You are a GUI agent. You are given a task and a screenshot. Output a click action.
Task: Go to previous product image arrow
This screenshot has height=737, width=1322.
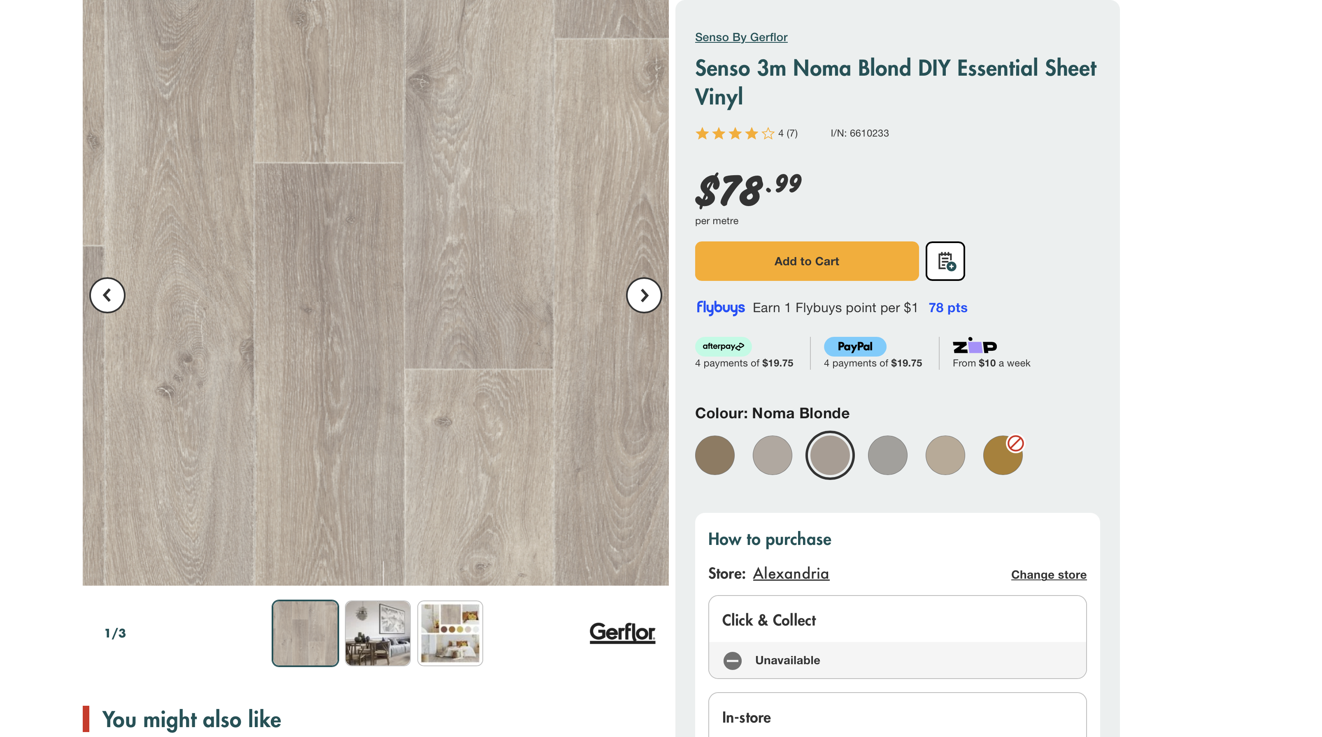(x=107, y=295)
